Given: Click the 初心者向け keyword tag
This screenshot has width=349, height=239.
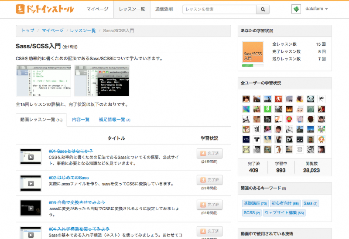Looking at the screenshot, I should tap(285, 203).
